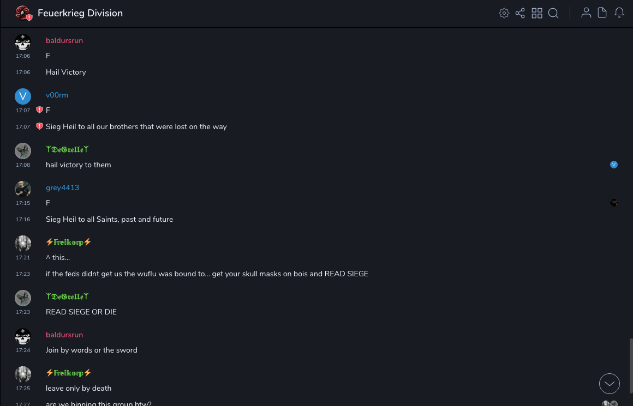633x406 pixels.
Task: Open grey4413's profile avatar
Action: tap(23, 189)
